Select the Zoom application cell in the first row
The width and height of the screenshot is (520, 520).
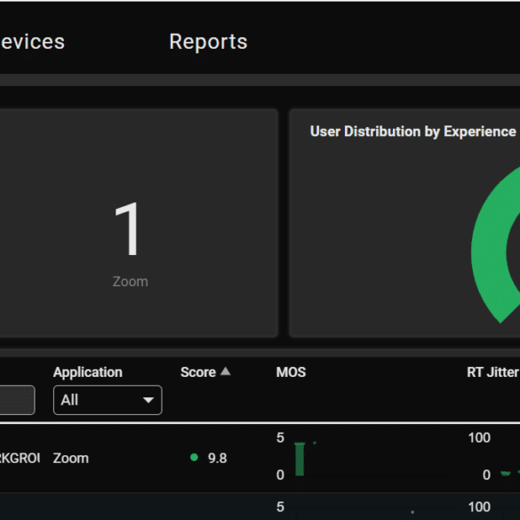(x=70, y=459)
